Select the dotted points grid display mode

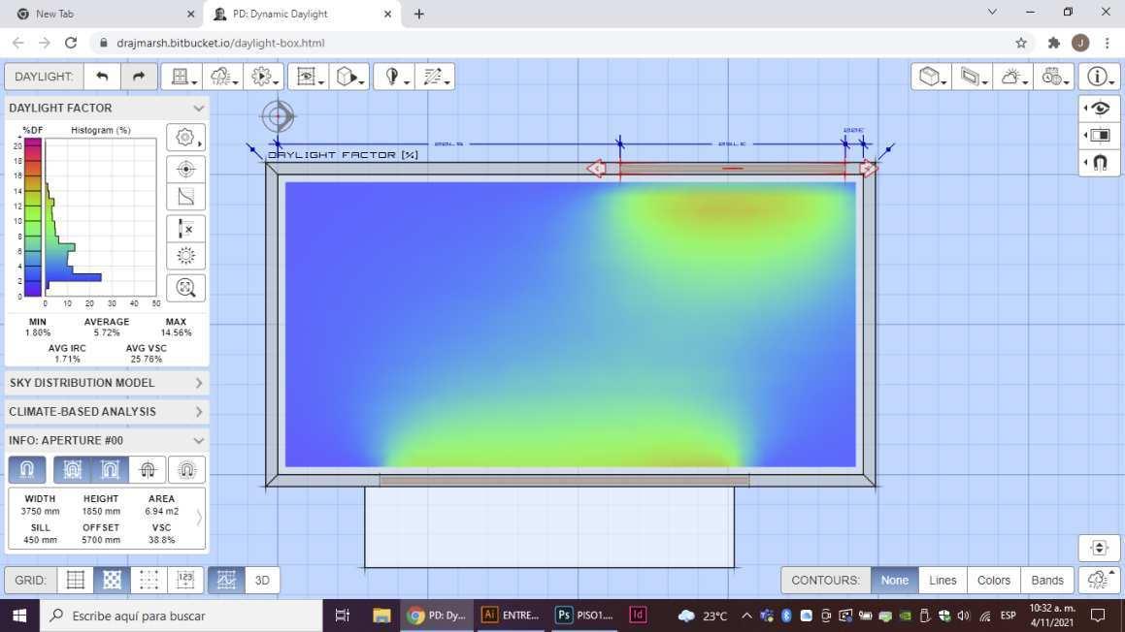point(149,581)
